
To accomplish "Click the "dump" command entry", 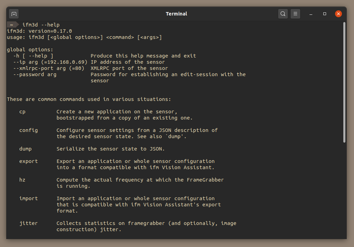I will [x=25, y=148].
